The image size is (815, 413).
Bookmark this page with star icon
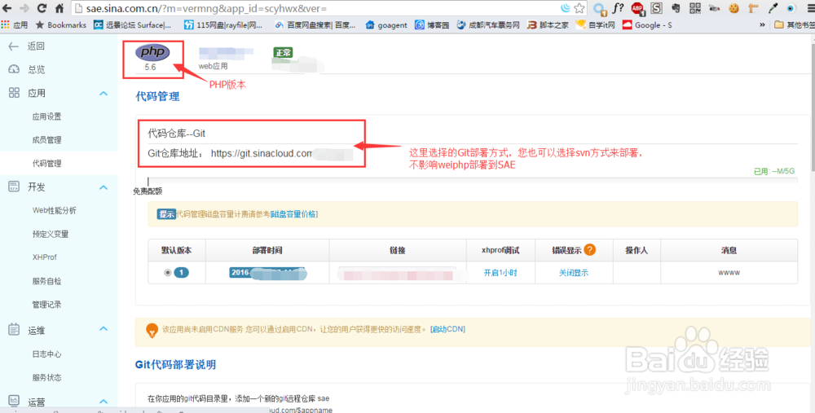(579, 8)
